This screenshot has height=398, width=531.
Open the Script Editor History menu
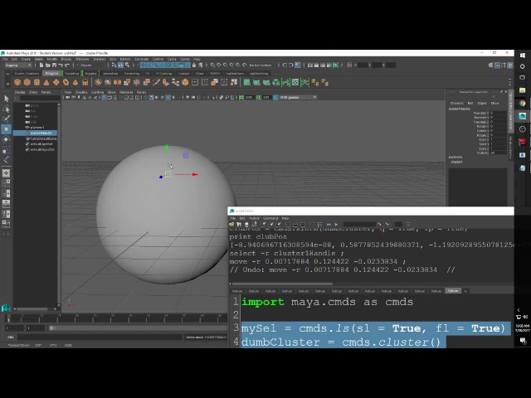[254, 218]
